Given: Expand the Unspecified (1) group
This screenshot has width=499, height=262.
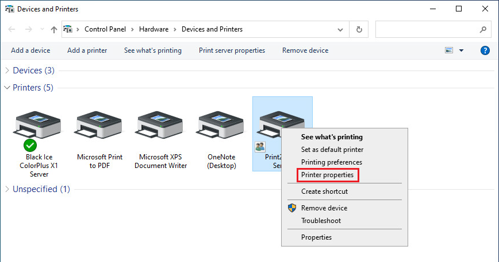Looking at the screenshot, I should click(7, 189).
